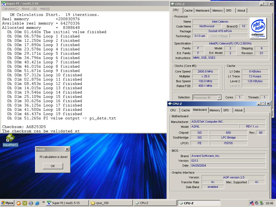Viewport: 276px width, 207px height.
Task: Click the Checksum: A6B253D5 line in Super PI
Action: [x=24, y=127]
